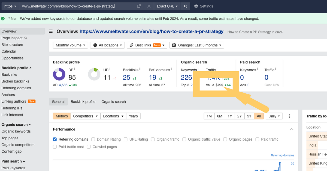The height and width of the screenshot is (171, 327).
Task: Enable Domain Rating checkbox
Action: point(93,139)
